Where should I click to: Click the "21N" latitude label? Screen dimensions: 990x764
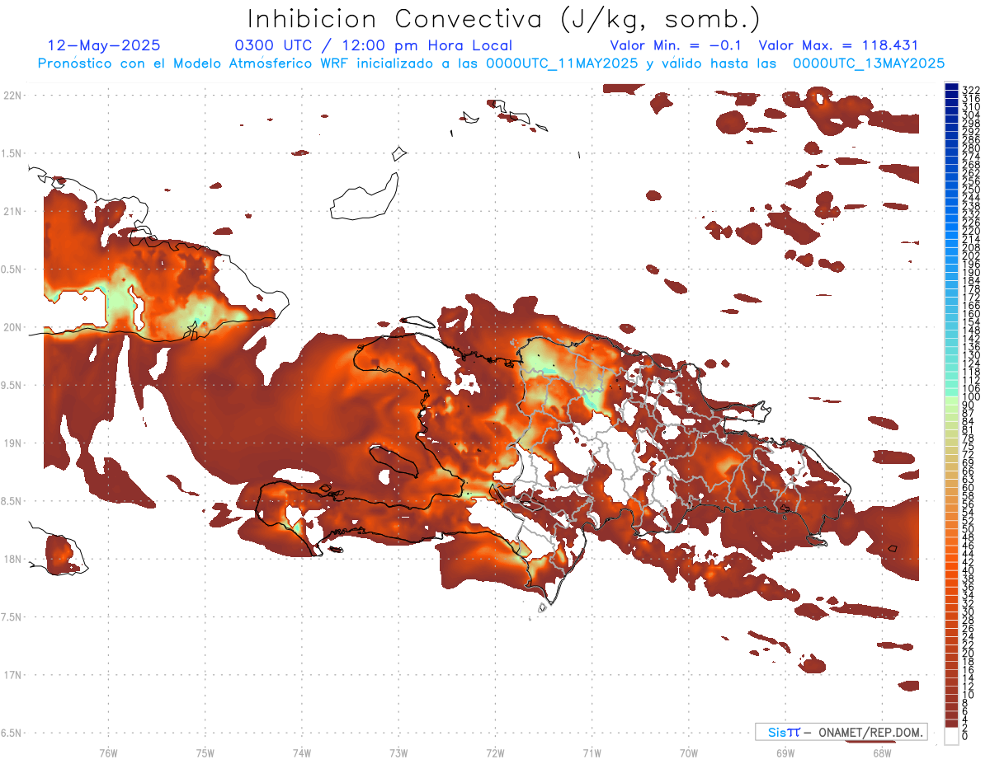(12, 211)
